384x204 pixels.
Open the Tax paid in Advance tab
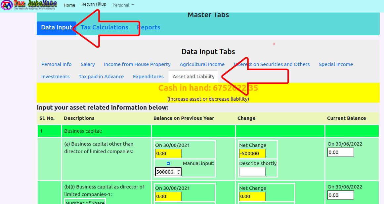pos(101,77)
